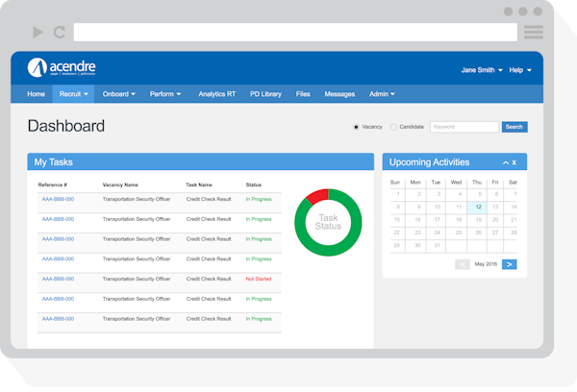Go to next calendar month arrow
Viewport: 577px width, 392px height.
510,264
